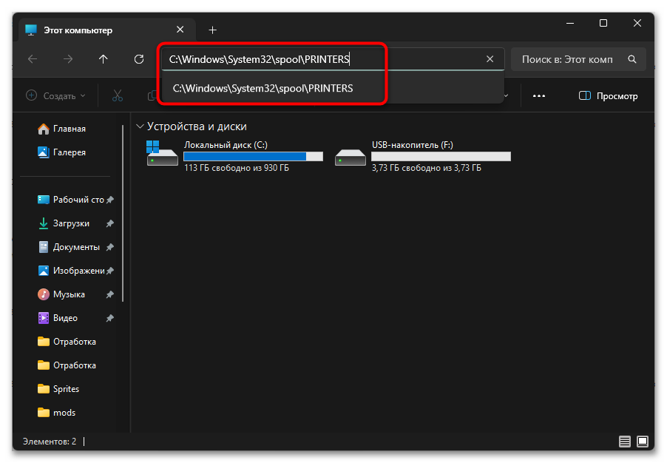Unpin Загрузки using its pin icon
This screenshot has height=463, width=667.
[109, 223]
